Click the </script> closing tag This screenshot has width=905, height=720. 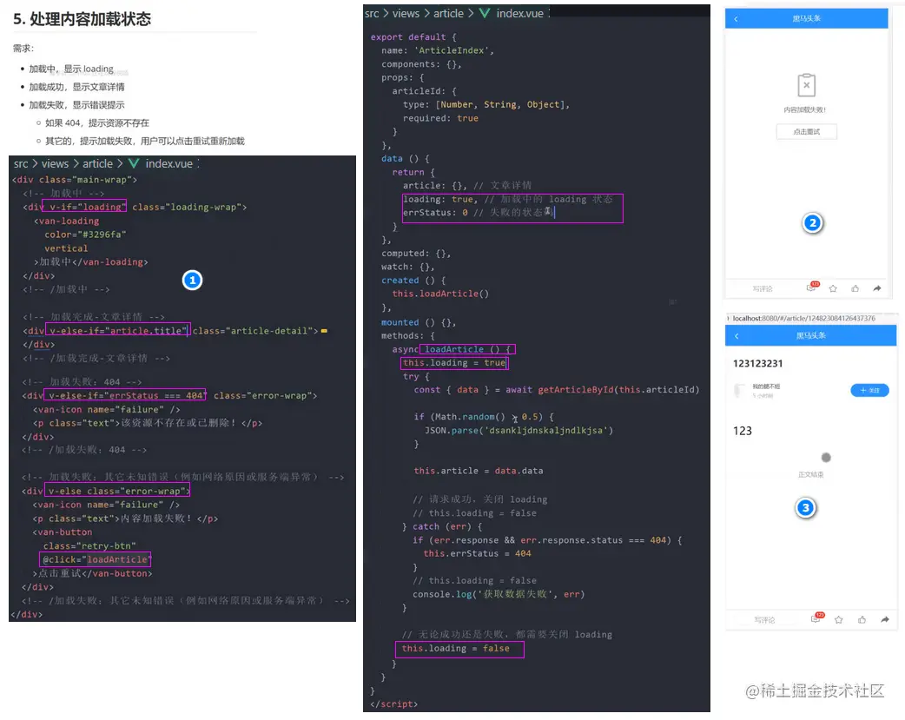[393, 703]
